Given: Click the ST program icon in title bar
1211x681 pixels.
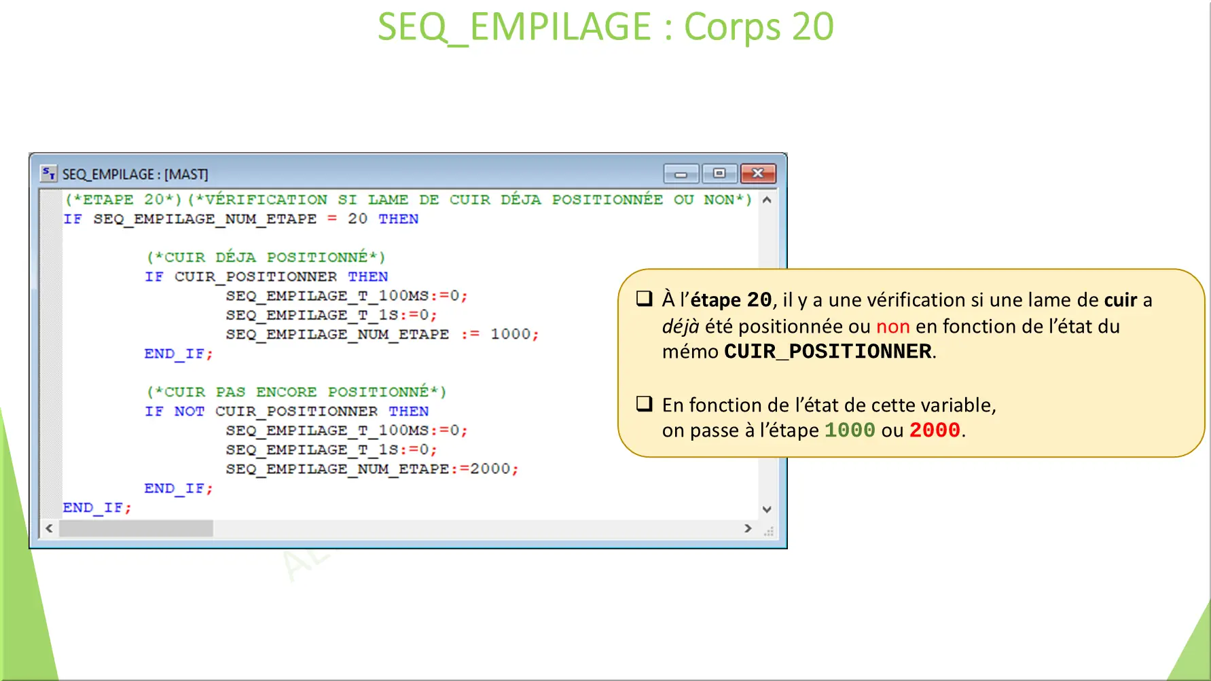Looking at the screenshot, I should click(x=48, y=174).
